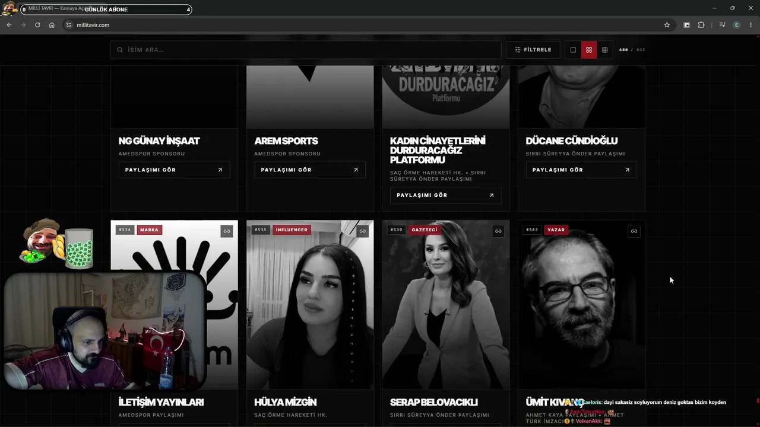View site information icon beside millitavir.com
This screenshot has height=427, width=760.
click(x=68, y=25)
